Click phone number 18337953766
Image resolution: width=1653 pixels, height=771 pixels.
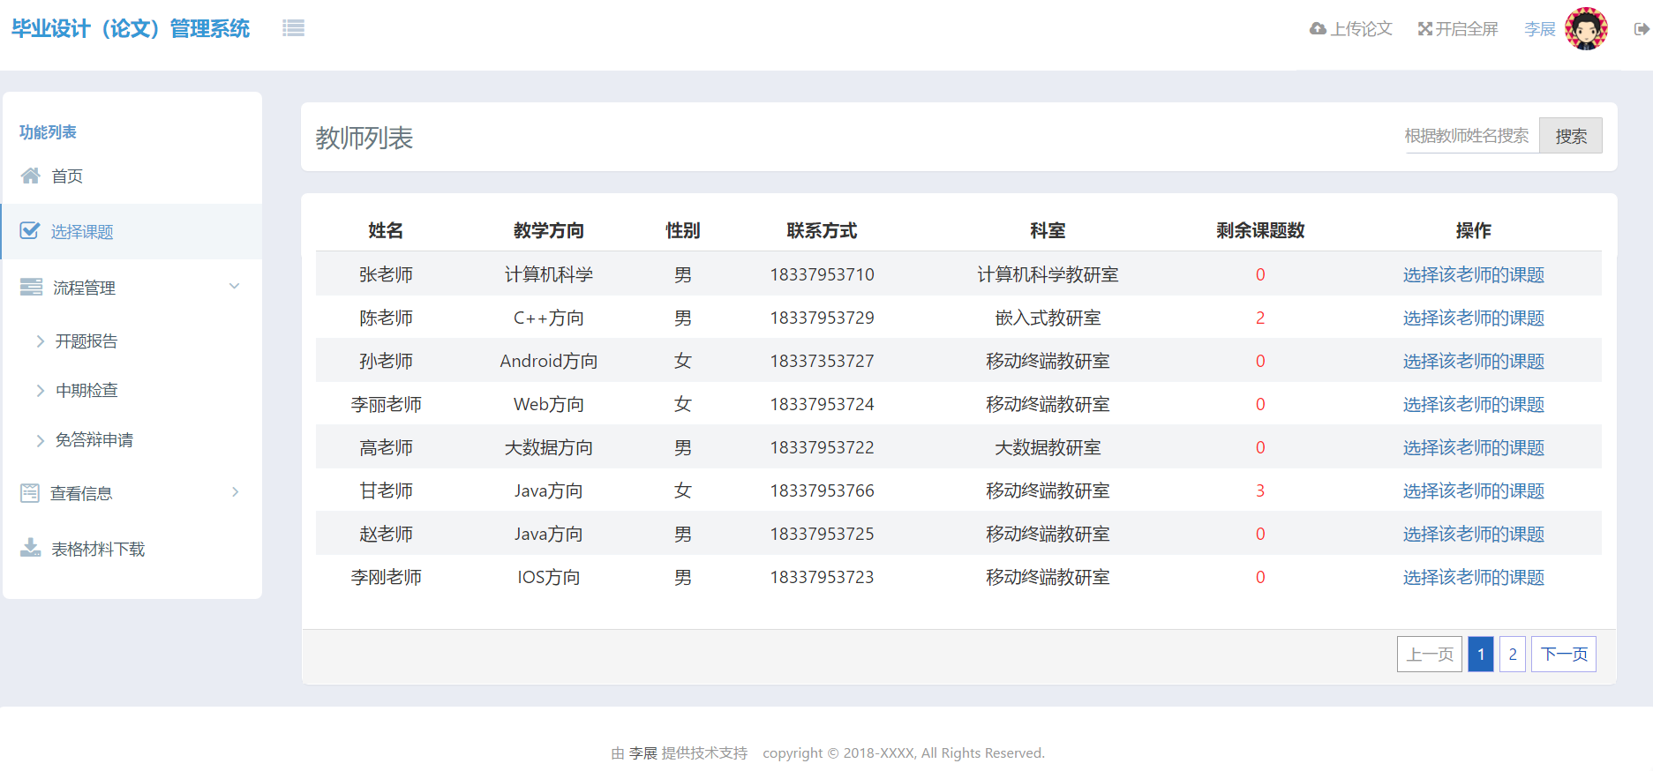[x=822, y=490]
